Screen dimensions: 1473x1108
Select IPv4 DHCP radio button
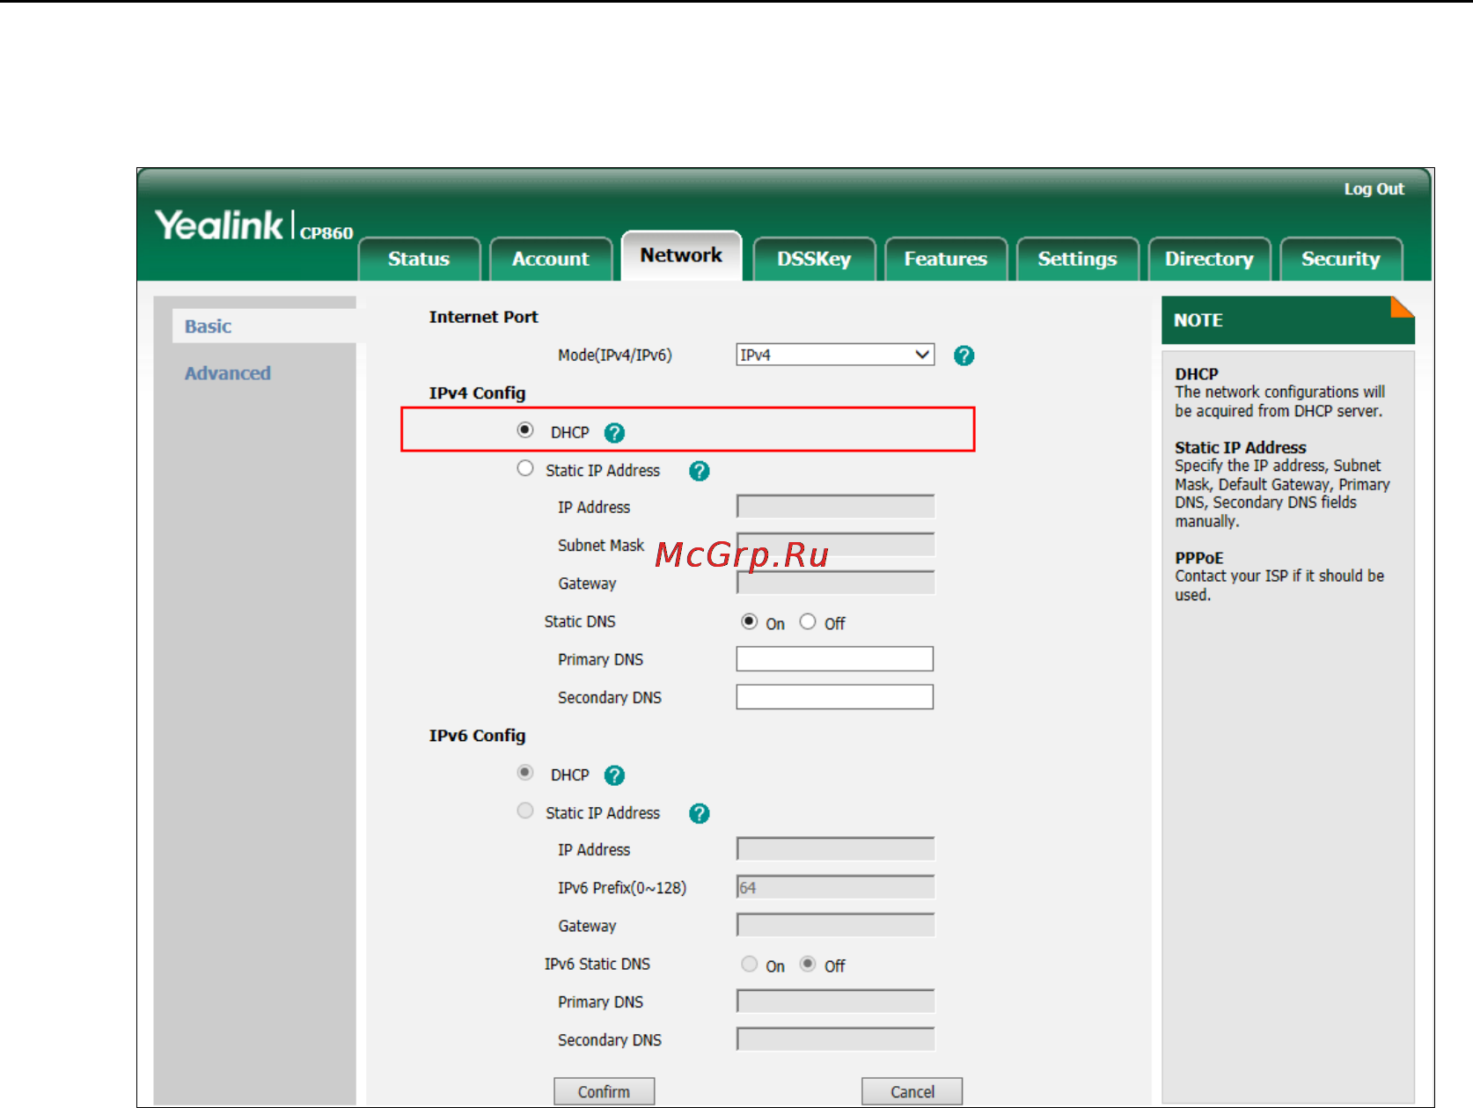[x=525, y=430]
